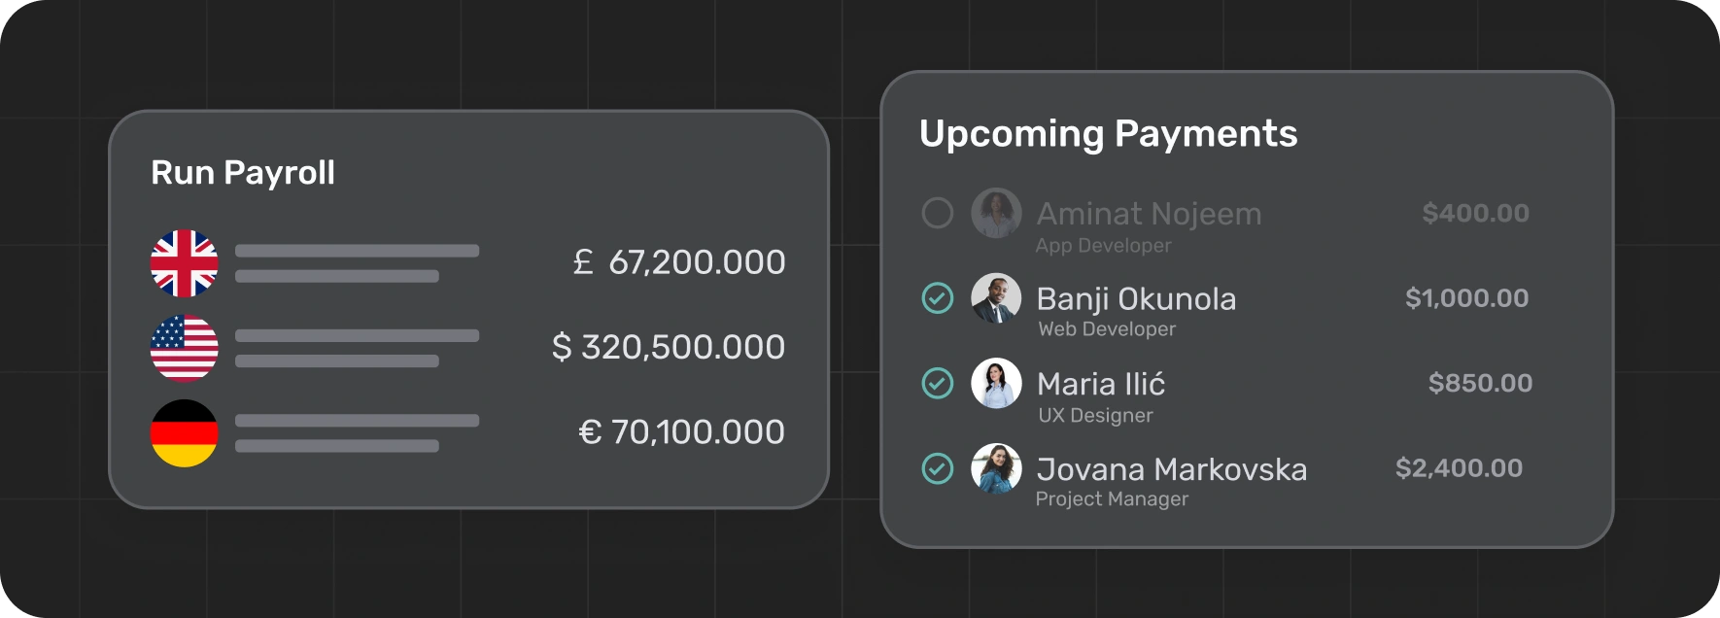Select the $ 320,500.000 amount
Image resolution: width=1720 pixels, height=618 pixels.
668,346
